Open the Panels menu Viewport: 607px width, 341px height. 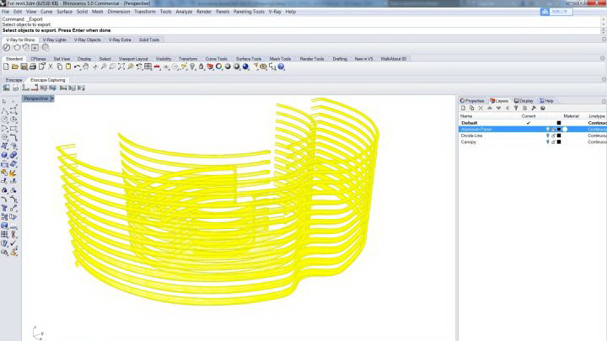(223, 12)
